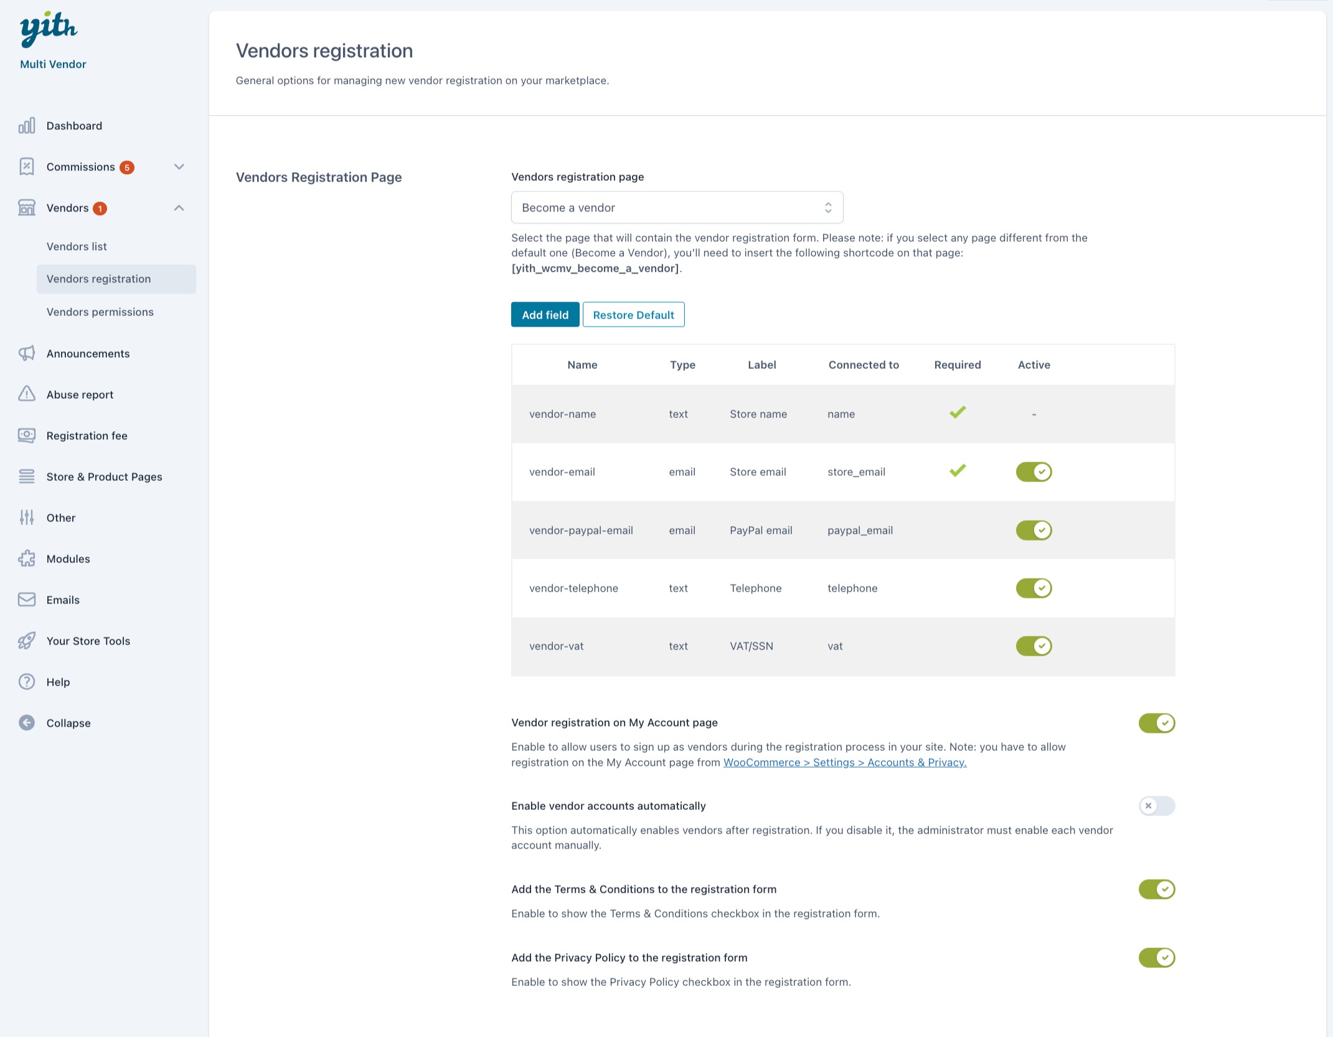Click the Vendors notification badge
This screenshot has height=1037, width=1333.
point(100,208)
